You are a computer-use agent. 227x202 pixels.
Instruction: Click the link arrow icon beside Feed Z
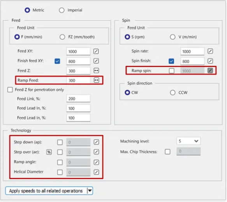coord(96,71)
